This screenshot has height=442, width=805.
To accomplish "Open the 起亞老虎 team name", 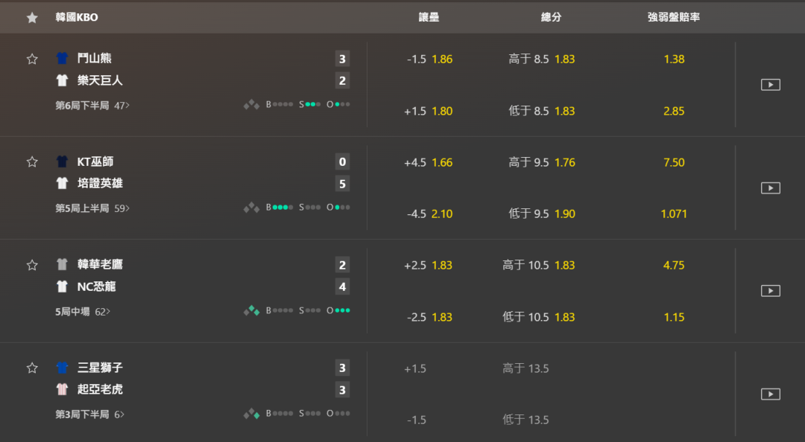I will point(100,390).
